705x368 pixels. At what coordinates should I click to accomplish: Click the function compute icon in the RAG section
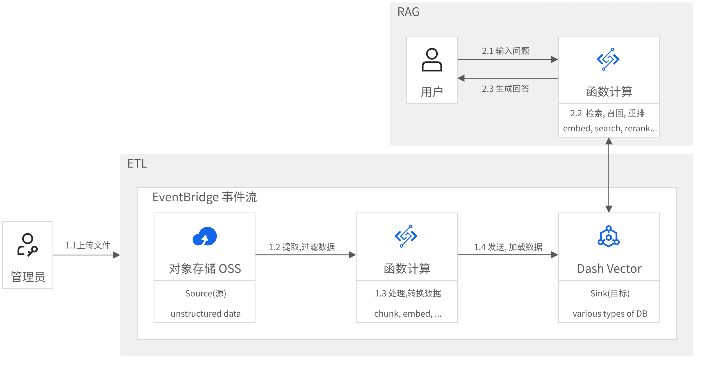pyautogui.click(x=608, y=59)
